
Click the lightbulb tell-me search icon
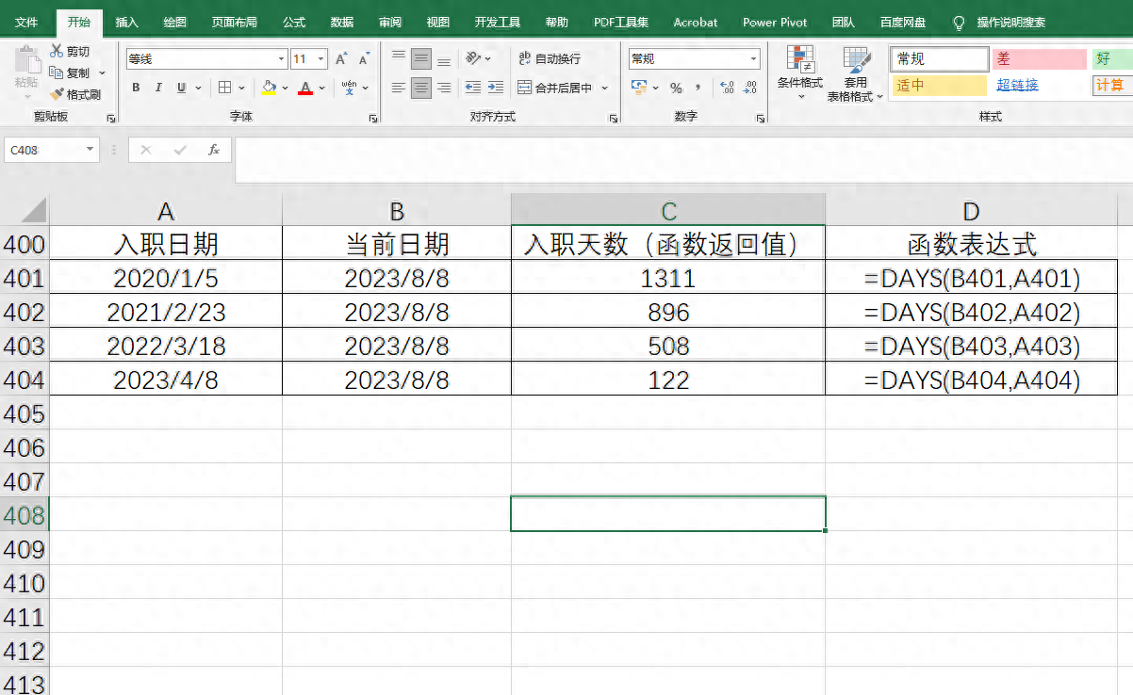click(960, 22)
